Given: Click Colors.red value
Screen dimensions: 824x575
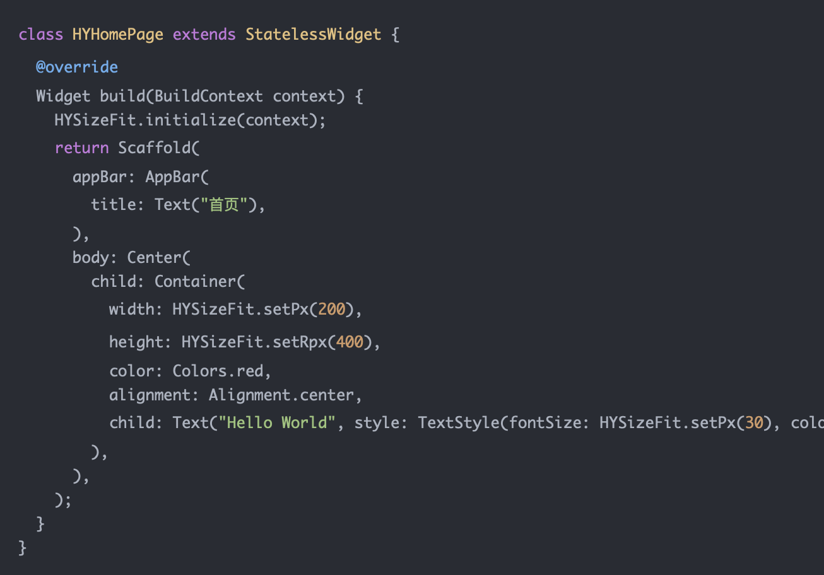Looking at the screenshot, I should tap(218, 371).
